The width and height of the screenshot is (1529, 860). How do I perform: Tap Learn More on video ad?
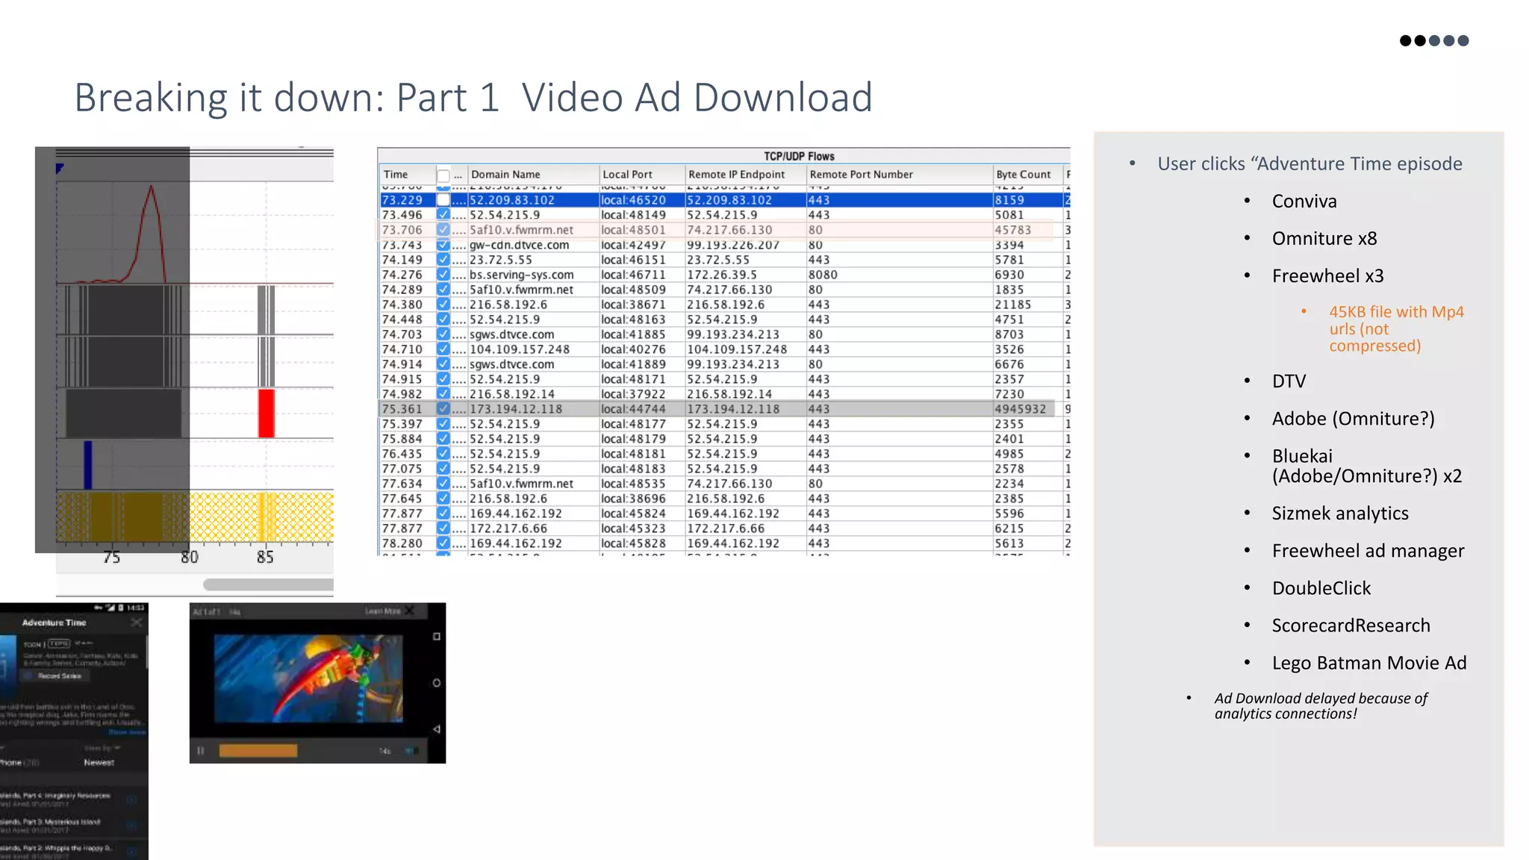pos(382,611)
